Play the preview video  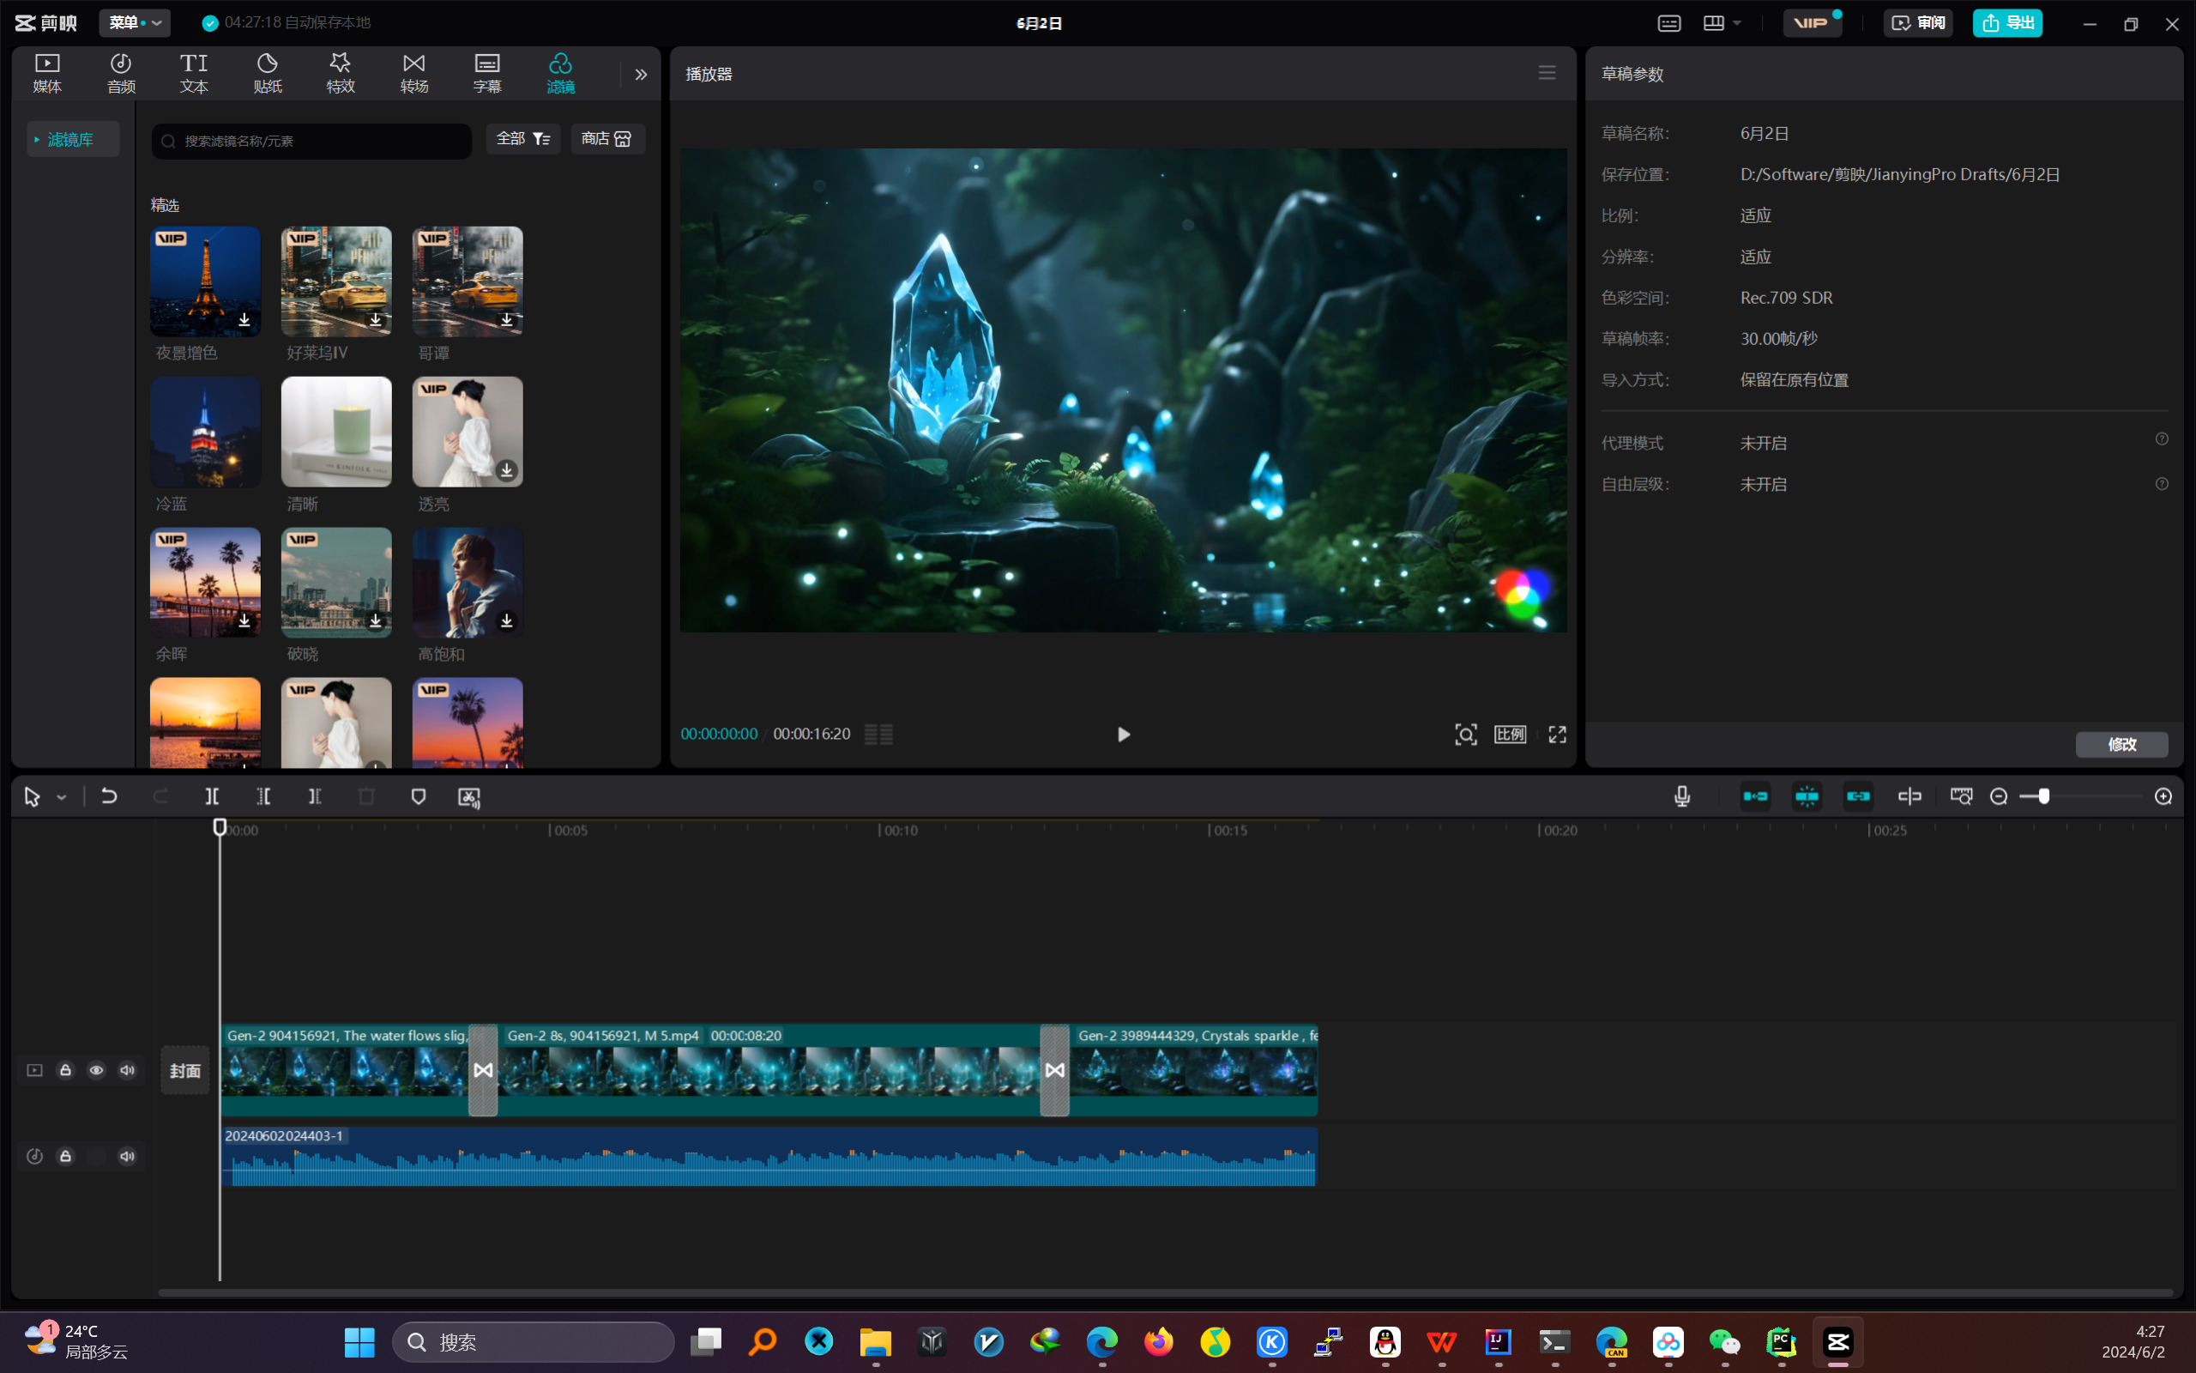coord(1124,735)
